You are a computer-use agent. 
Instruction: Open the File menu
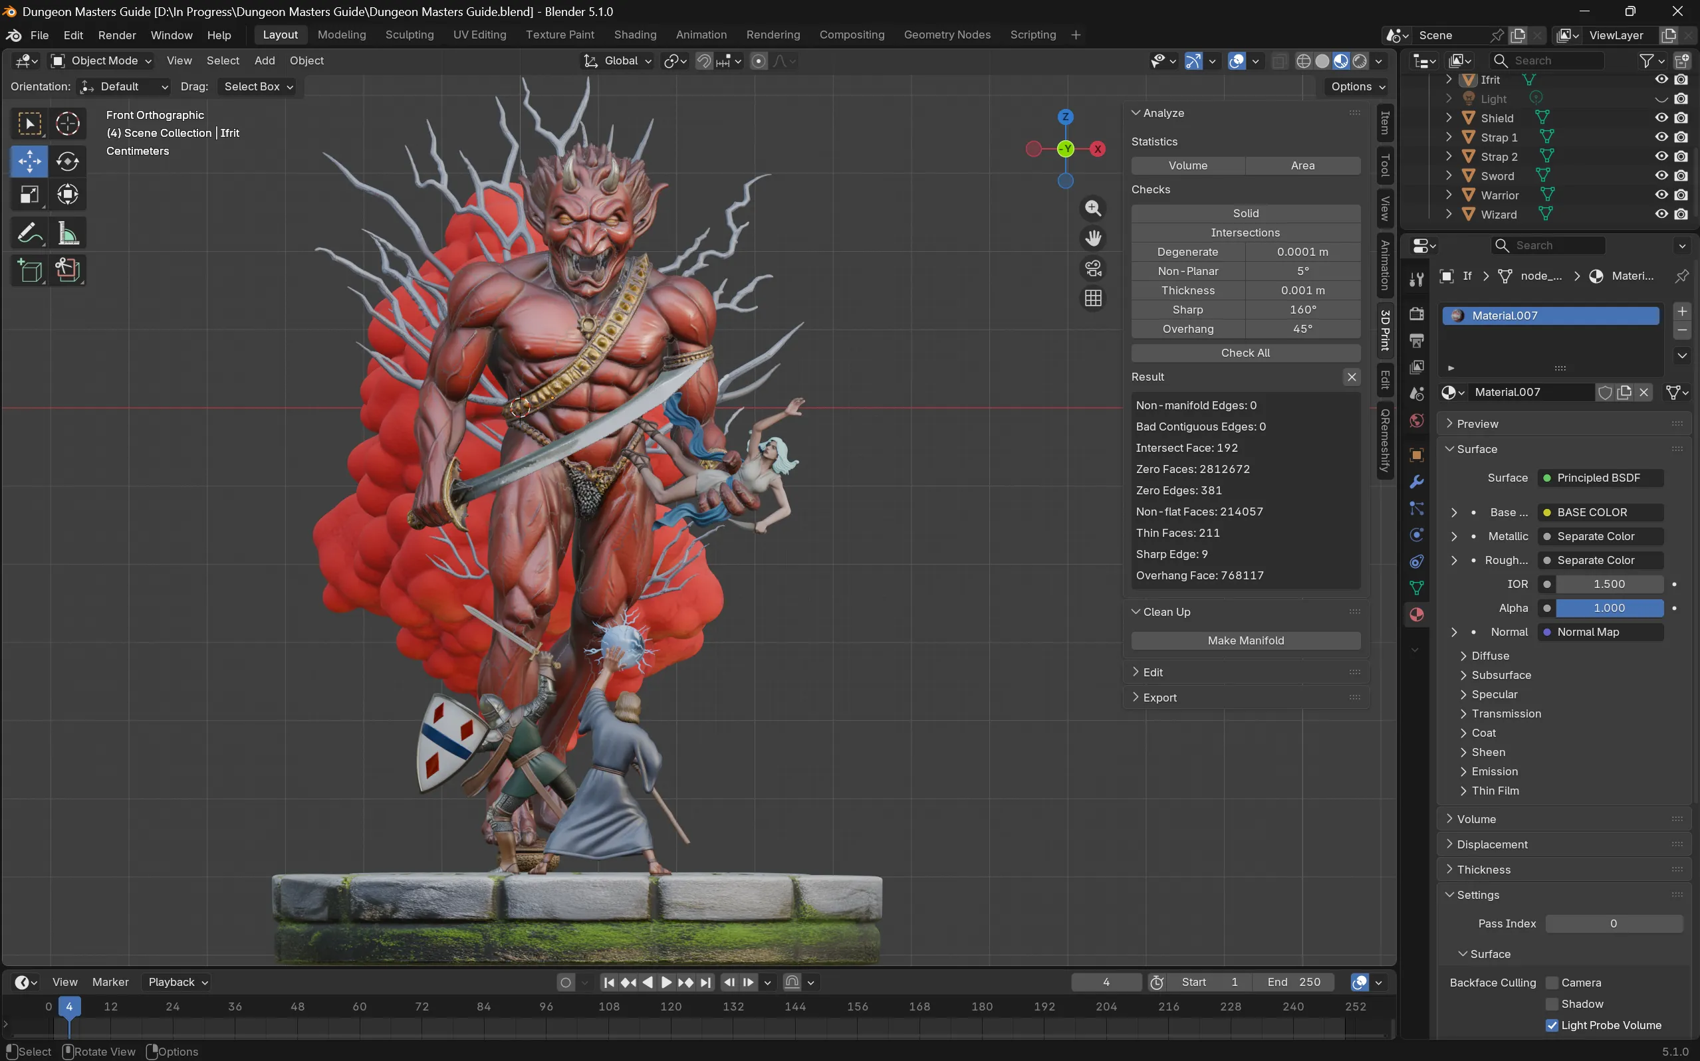tap(39, 35)
